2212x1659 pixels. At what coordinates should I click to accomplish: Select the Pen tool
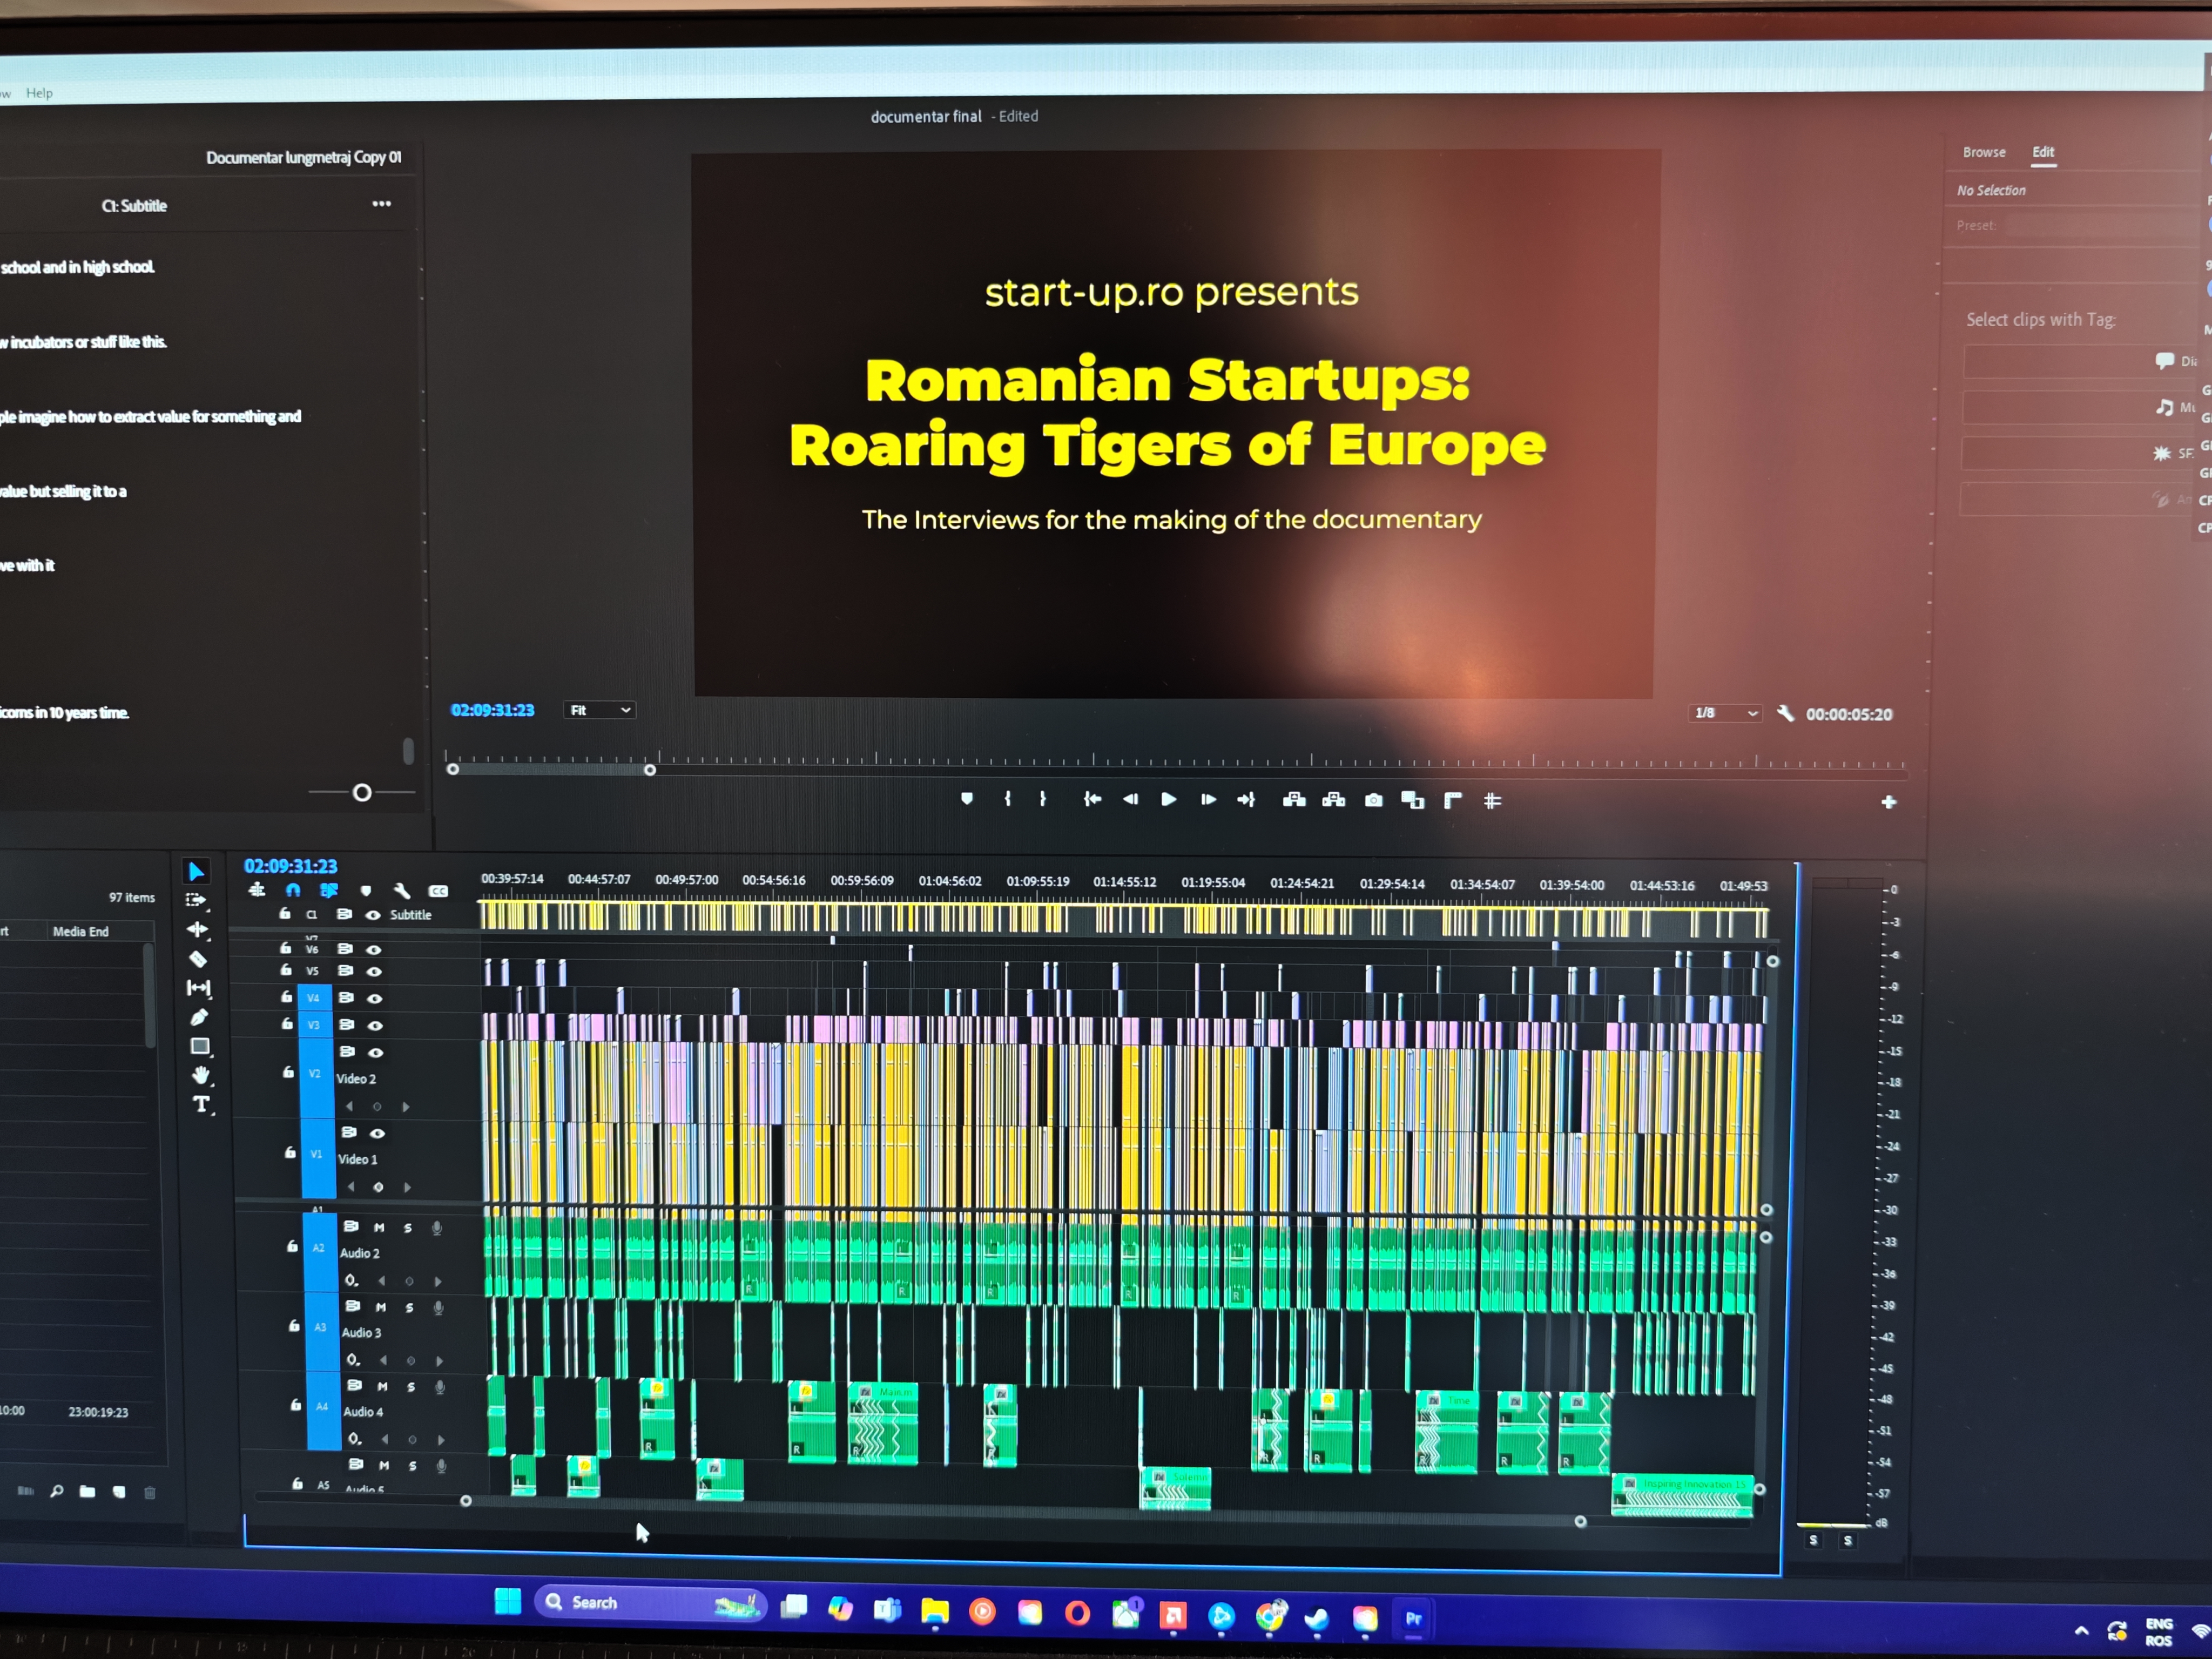199,1017
